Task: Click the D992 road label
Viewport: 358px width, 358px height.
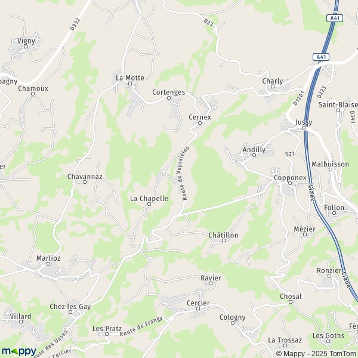Action: (75, 24)
